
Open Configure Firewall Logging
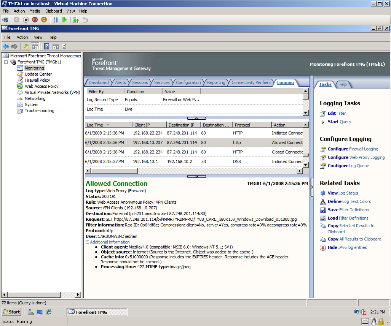click(x=353, y=149)
